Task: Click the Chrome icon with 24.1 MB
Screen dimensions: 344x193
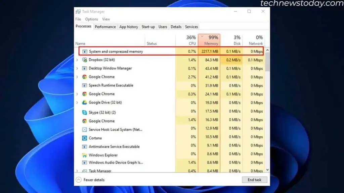Action: click(x=84, y=94)
